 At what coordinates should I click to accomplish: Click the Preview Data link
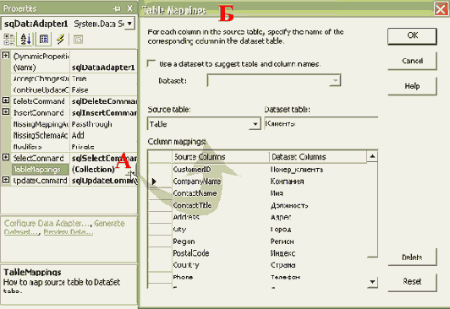[68, 232]
